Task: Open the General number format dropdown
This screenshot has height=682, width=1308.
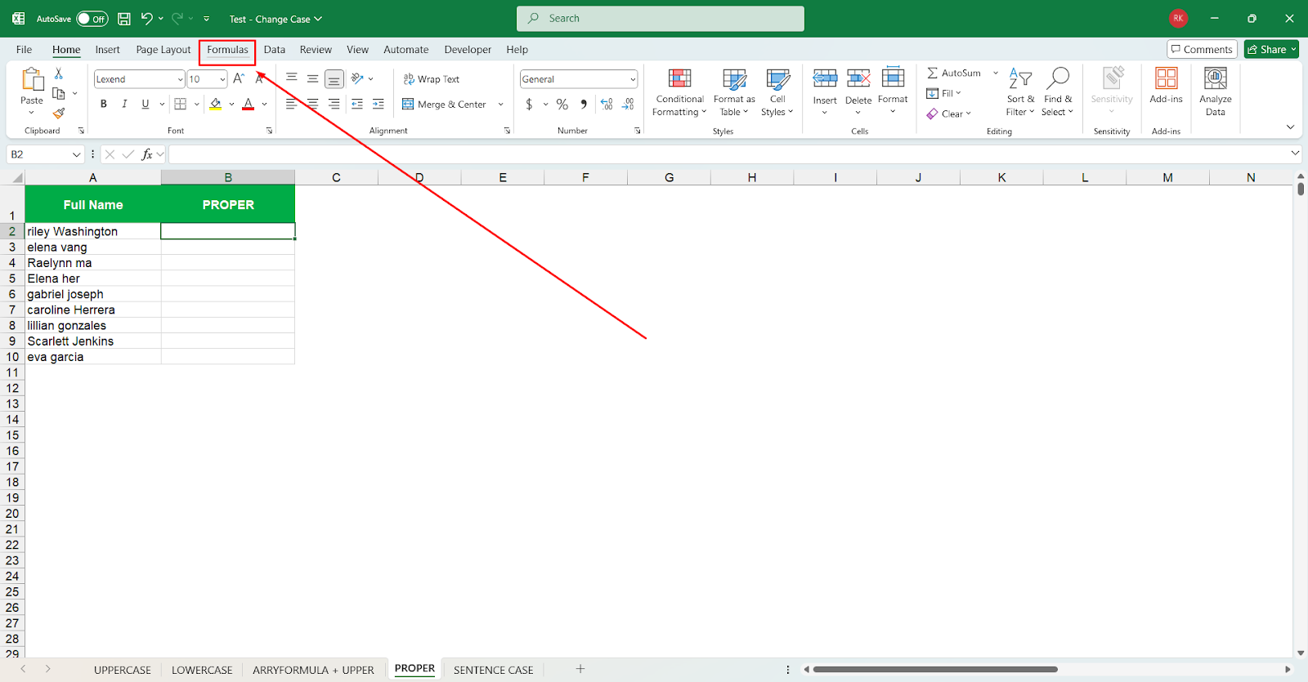Action: pos(633,79)
